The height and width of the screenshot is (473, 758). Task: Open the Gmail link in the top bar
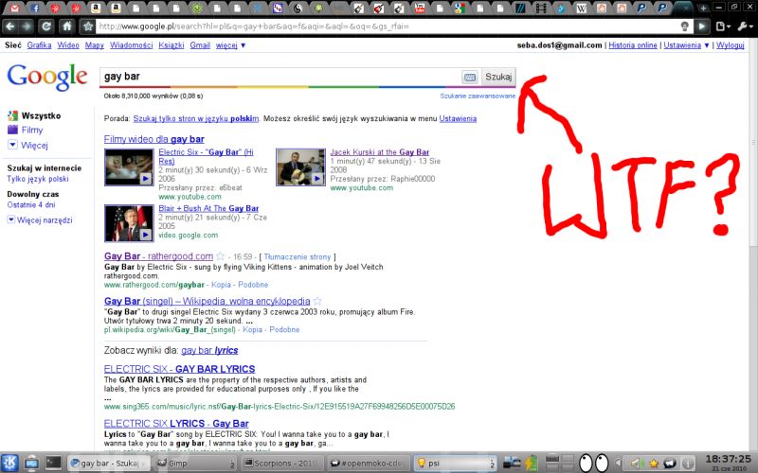(200, 45)
